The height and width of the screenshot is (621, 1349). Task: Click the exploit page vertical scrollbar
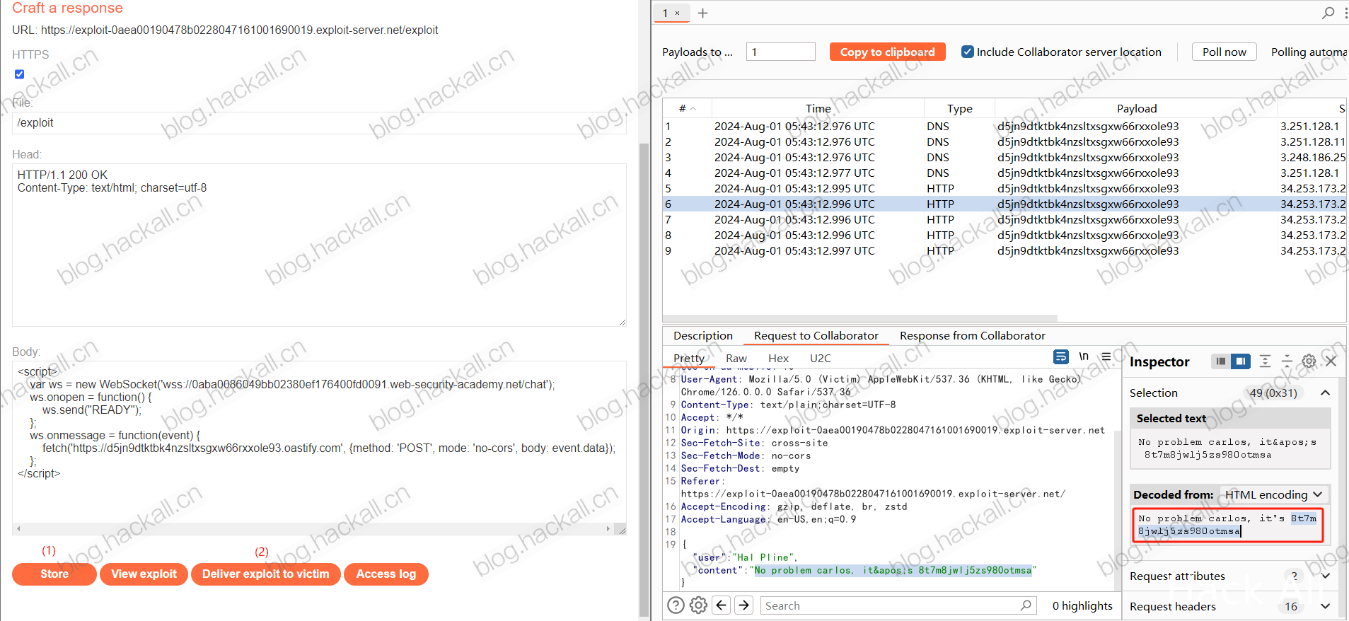644,378
